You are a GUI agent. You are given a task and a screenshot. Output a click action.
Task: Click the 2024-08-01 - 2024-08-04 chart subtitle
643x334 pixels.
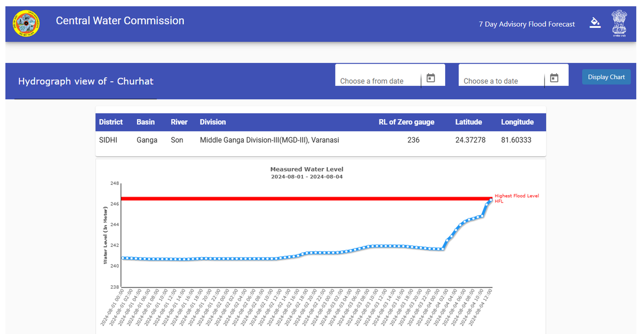click(x=306, y=176)
